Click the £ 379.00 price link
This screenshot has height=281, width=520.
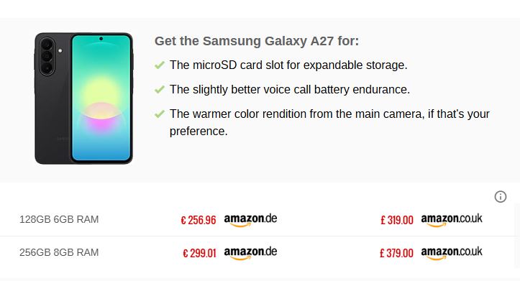point(396,253)
